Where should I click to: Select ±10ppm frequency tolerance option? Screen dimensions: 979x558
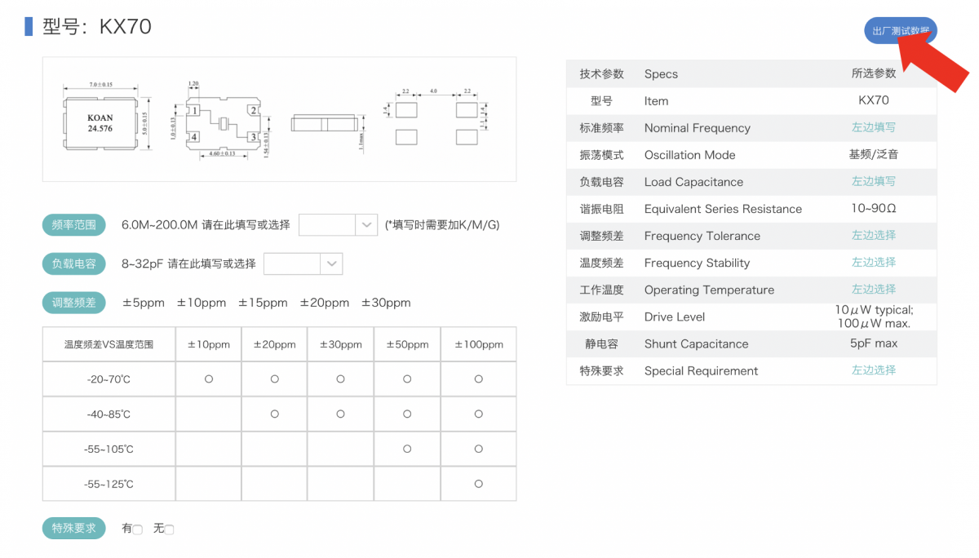[x=202, y=303]
